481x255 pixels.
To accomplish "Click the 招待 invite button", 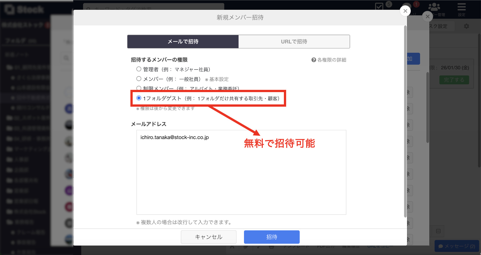I will pos(271,237).
